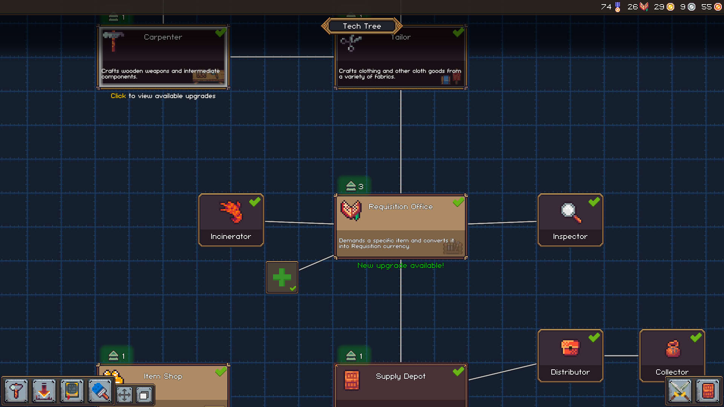This screenshot has height=407, width=724.
Task: Click 'Click to view available upgrades' text
Action: 163,96
